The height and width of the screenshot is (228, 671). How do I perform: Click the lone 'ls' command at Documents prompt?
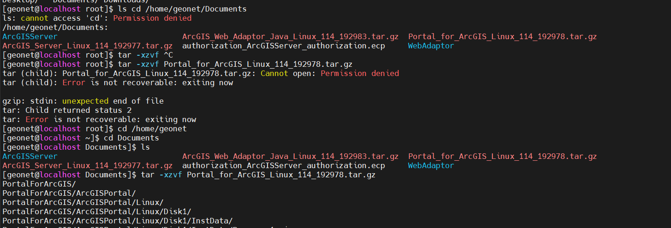click(145, 147)
